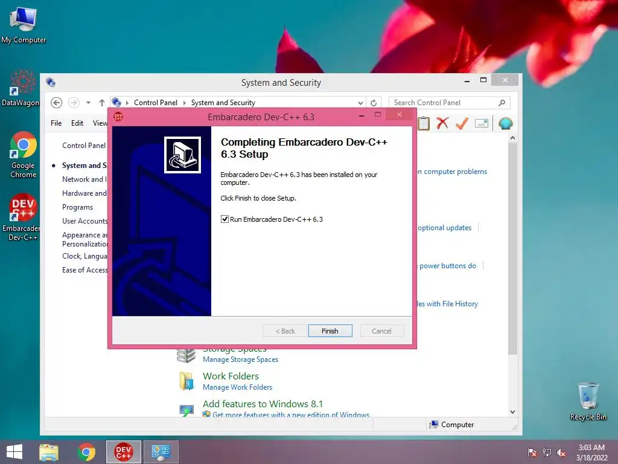Viewport: 618px width, 464px height.
Task: Click Manage Work Folders link
Action: pyautogui.click(x=237, y=387)
